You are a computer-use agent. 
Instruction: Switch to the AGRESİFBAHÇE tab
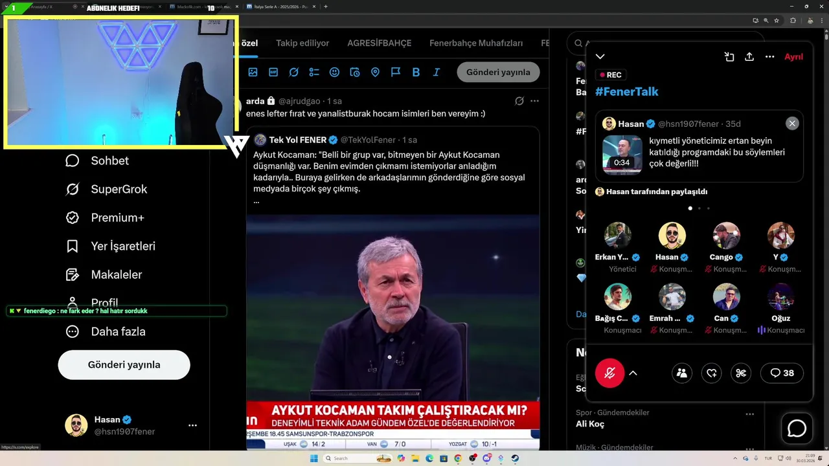[x=380, y=43]
